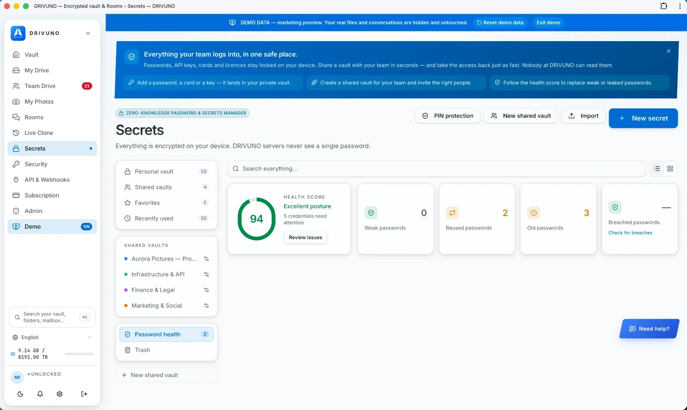The height and width of the screenshot is (410, 687).
Task: Dismiss the intro banner with X
Action: coord(669,51)
